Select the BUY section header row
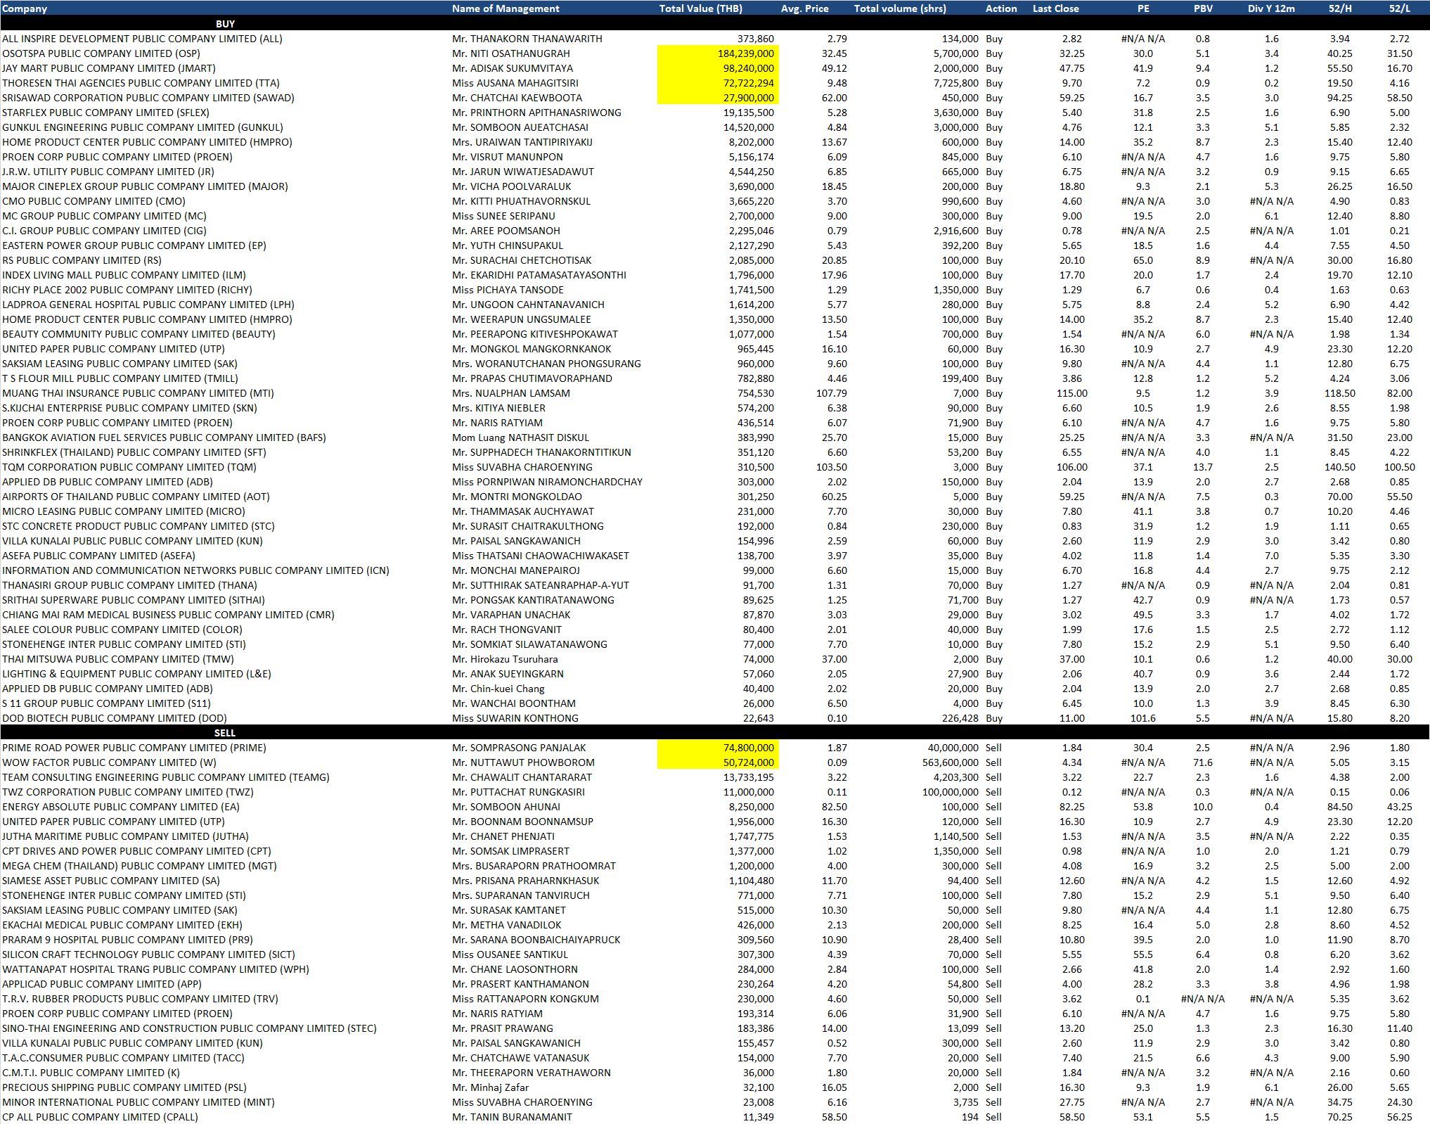 715,24
